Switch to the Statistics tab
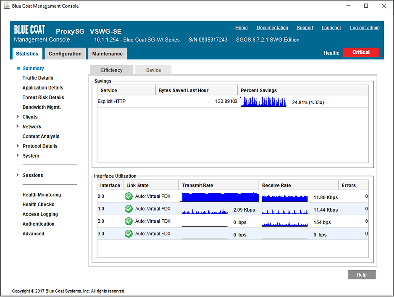 [x=27, y=53]
